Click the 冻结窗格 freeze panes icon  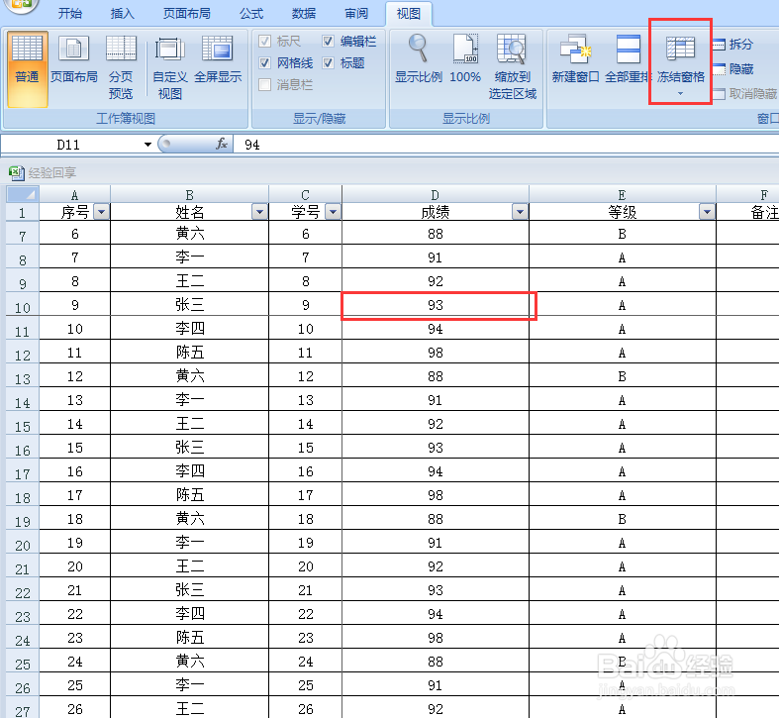680,49
